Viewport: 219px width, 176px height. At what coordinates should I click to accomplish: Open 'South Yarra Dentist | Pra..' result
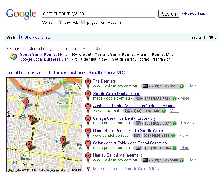pyautogui.click(x=44, y=54)
